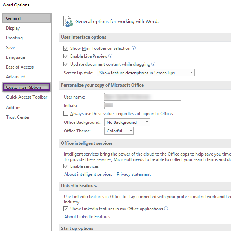The width and height of the screenshot is (231, 232).
Task: Open the Trust Center
Action: 27,117
